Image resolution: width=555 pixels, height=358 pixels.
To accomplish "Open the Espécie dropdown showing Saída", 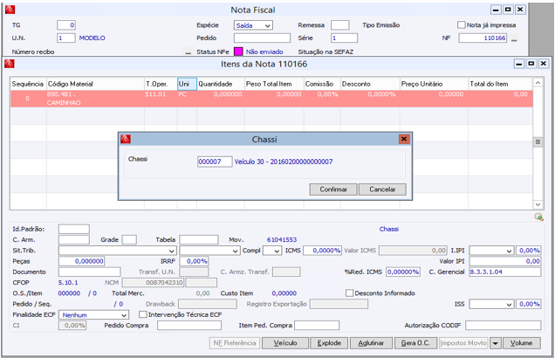I will click(x=253, y=25).
